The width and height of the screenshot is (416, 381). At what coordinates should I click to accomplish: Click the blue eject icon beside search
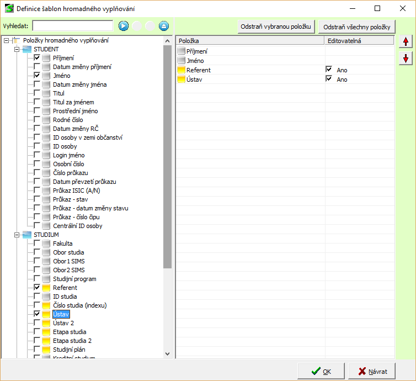click(x=164, y=26)
